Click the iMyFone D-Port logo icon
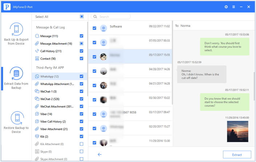 (x=7, y=7)
